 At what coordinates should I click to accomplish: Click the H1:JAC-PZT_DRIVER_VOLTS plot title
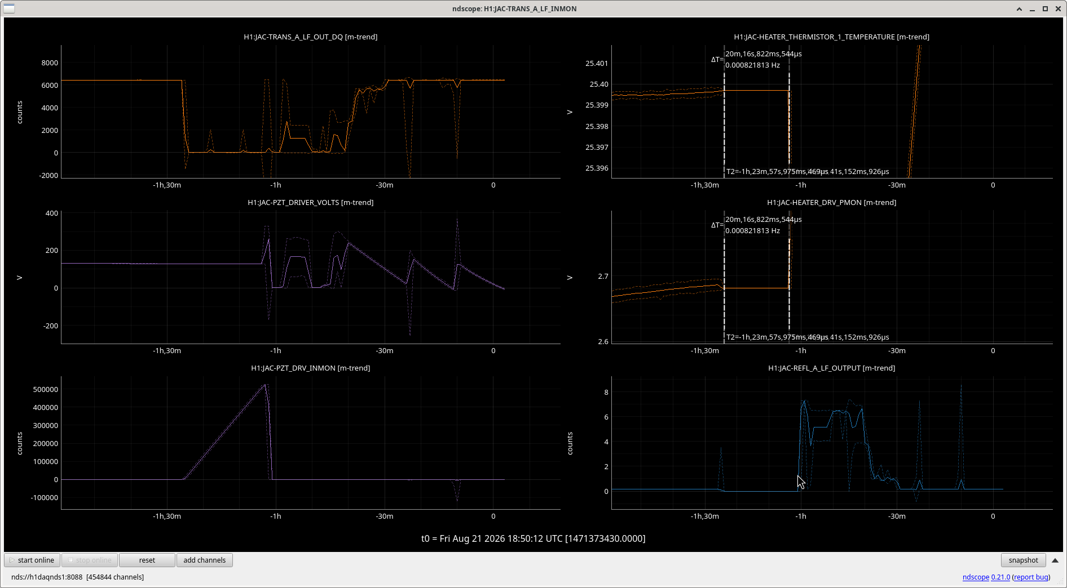click(x=311, y=202)
